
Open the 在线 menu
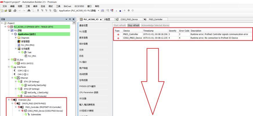43,6
